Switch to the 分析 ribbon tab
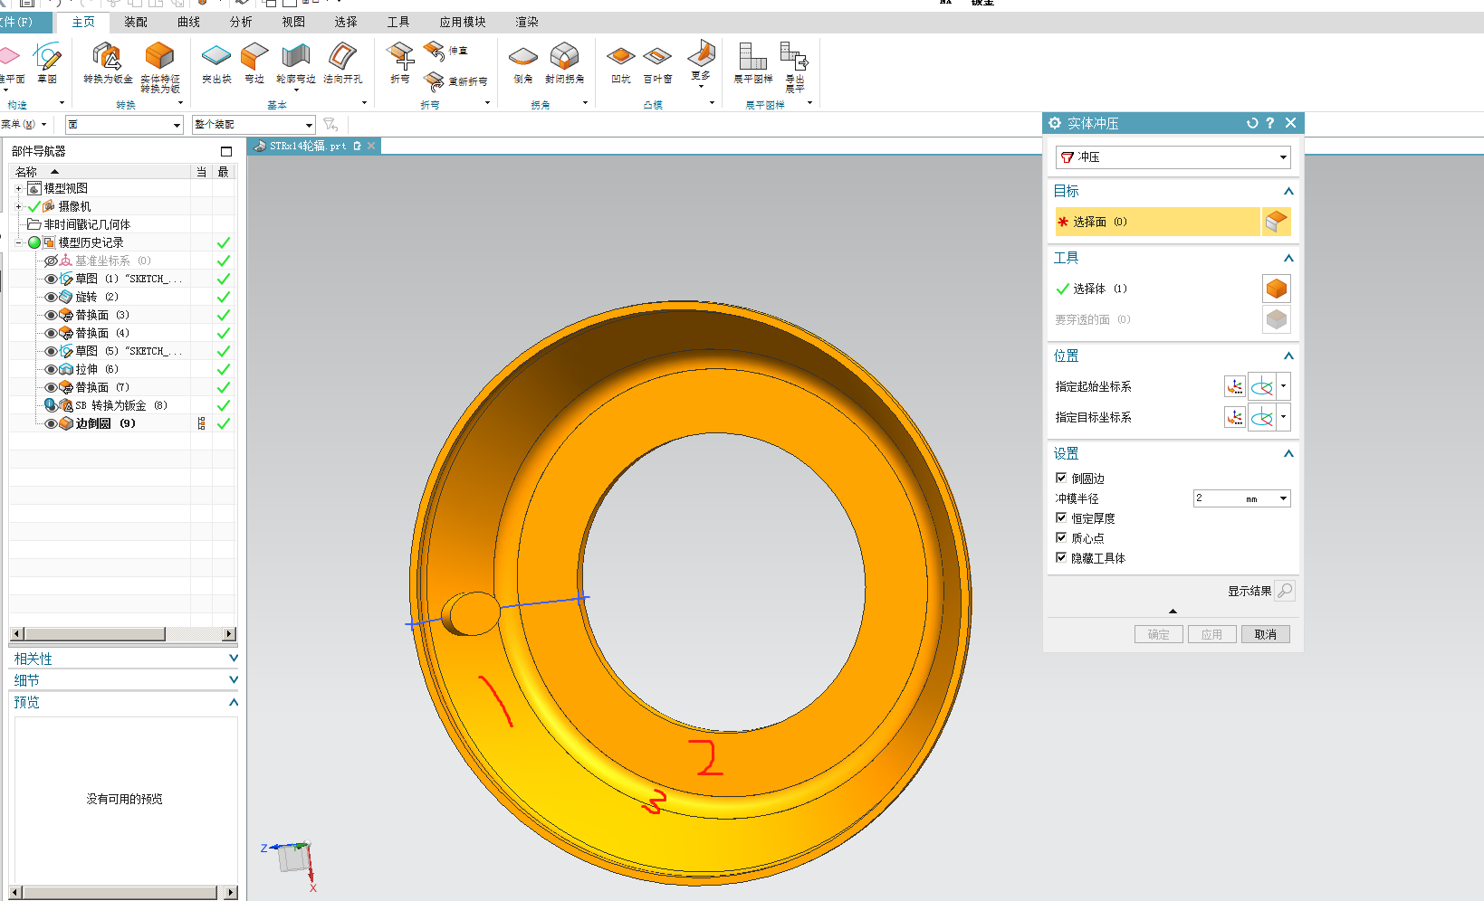 click(241, 22)
